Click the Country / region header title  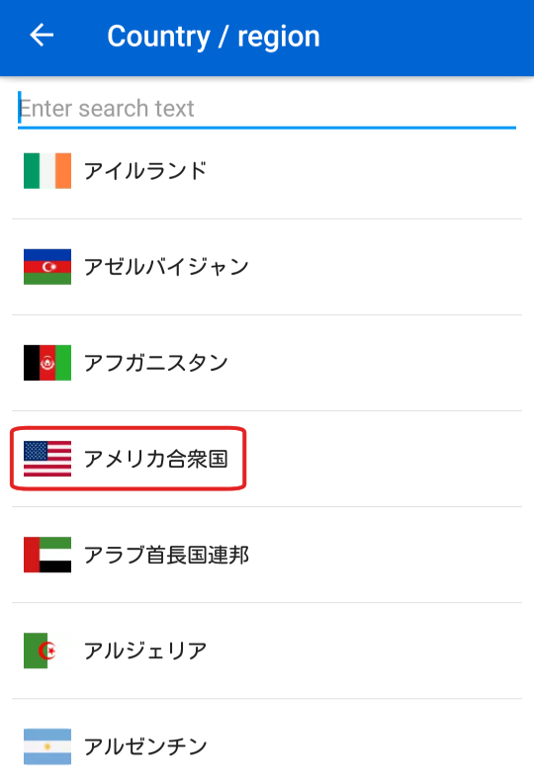point(214,37)
